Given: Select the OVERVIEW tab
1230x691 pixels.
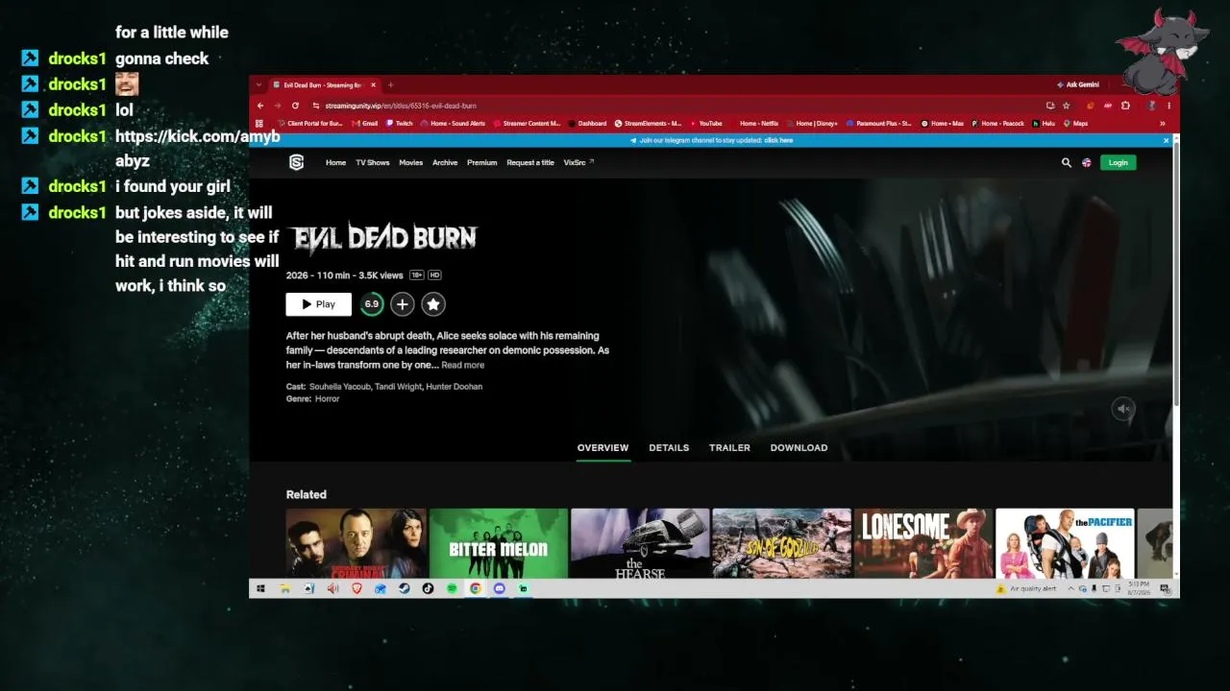Looking at the screenshot, I should pos(603,448).
